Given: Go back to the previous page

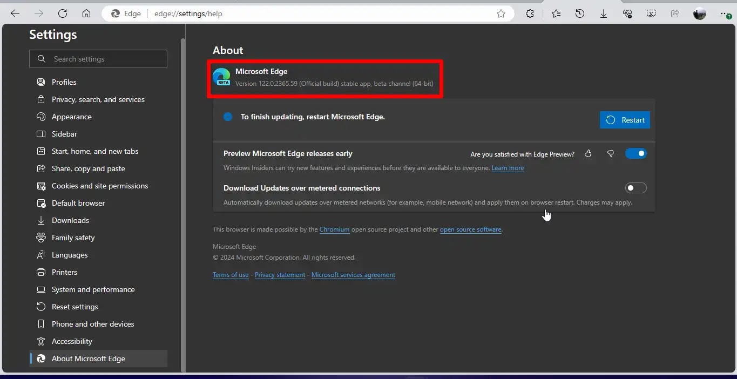Looking at the screenshot, I should pyautogui.click(x=15, y=13).
